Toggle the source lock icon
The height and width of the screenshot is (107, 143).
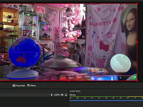click(66, 95)
